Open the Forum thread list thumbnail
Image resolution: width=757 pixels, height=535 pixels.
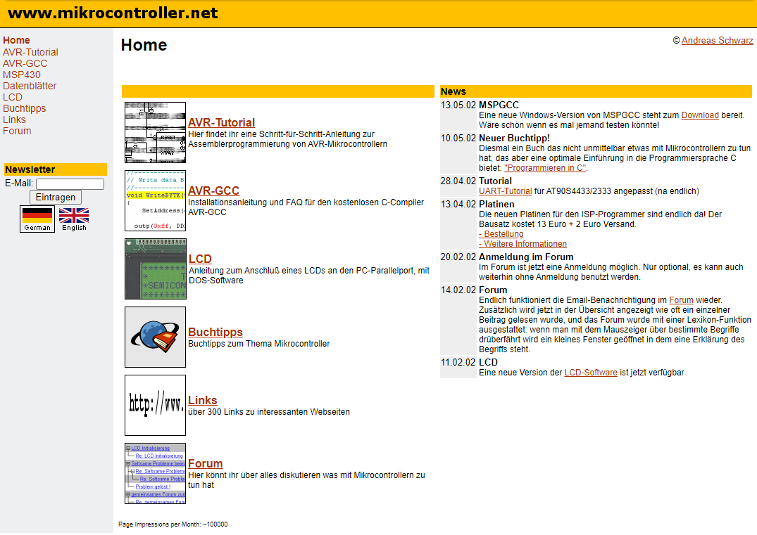tap(156, 473)
